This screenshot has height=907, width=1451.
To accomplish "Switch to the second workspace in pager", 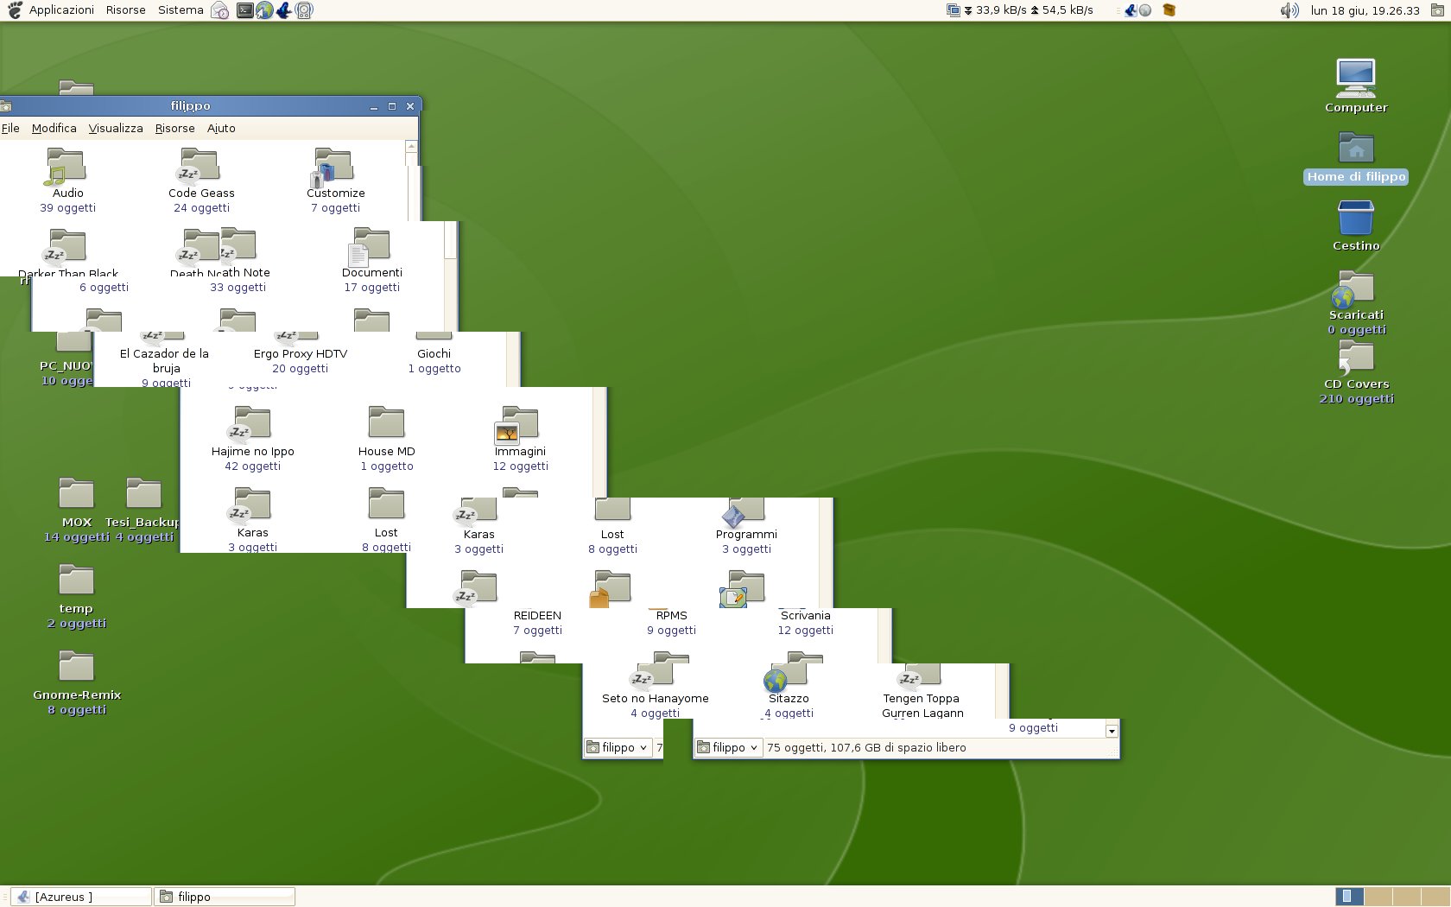I will pos(1378,897).
